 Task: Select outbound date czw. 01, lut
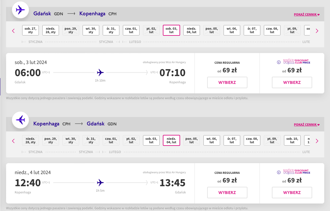point(131,30)
